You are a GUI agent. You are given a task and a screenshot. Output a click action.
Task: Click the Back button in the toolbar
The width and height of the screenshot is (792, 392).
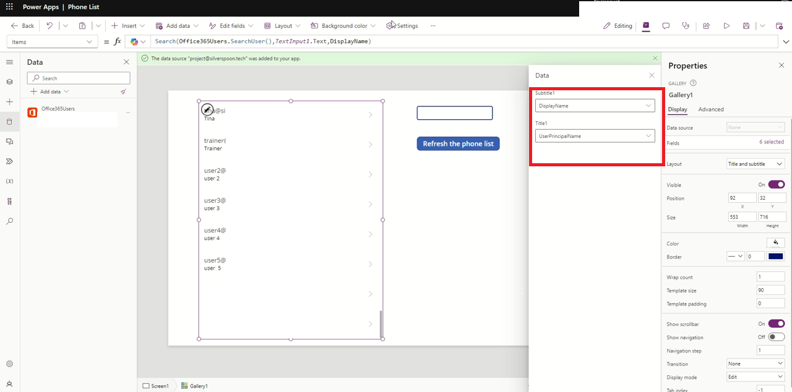[22, 25]
